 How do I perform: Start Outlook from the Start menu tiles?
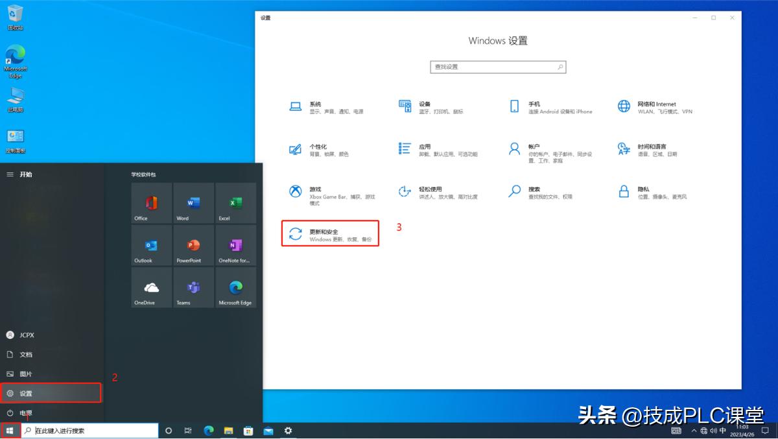(150, 245)
